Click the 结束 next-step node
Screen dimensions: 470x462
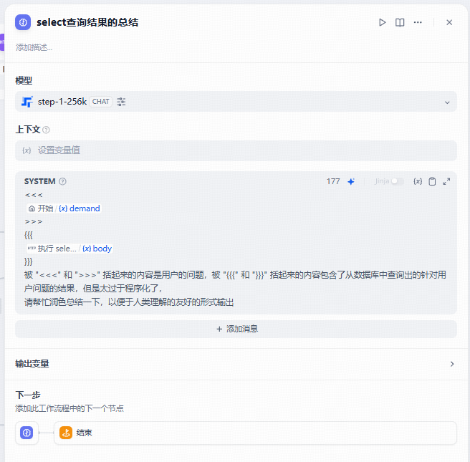(x=255, y=433)
